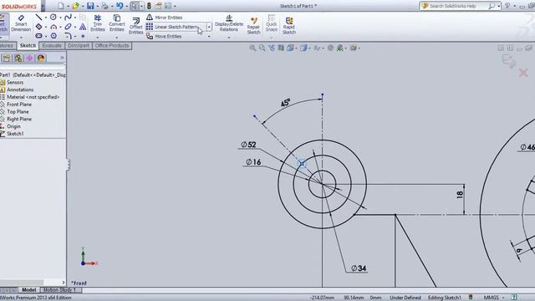Click the Open file icon
Screen dimensions: 535x301
click(75, 6)
